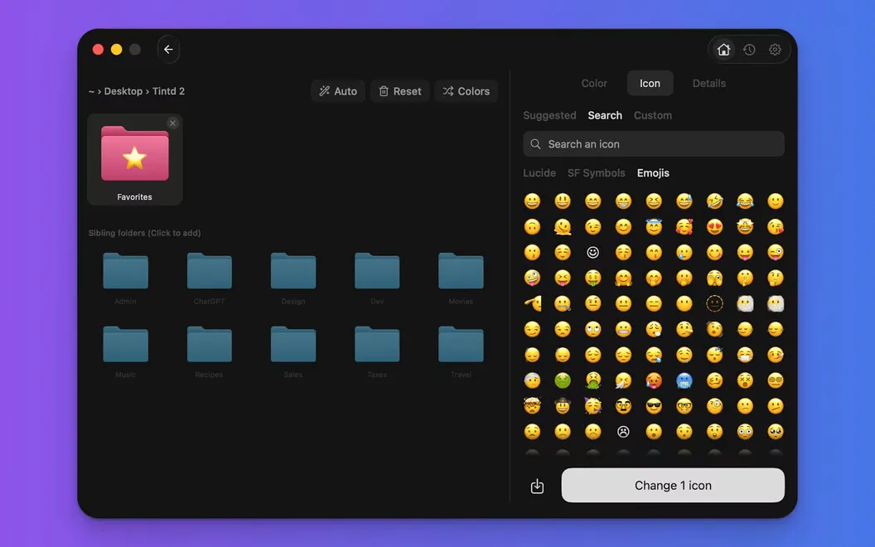Click the Reset button
This screenshot has width=875, height=547.
[x=399, y=91]
